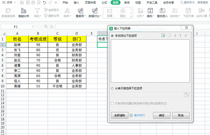Click inside the dropdown options list box

coord(150,61)
